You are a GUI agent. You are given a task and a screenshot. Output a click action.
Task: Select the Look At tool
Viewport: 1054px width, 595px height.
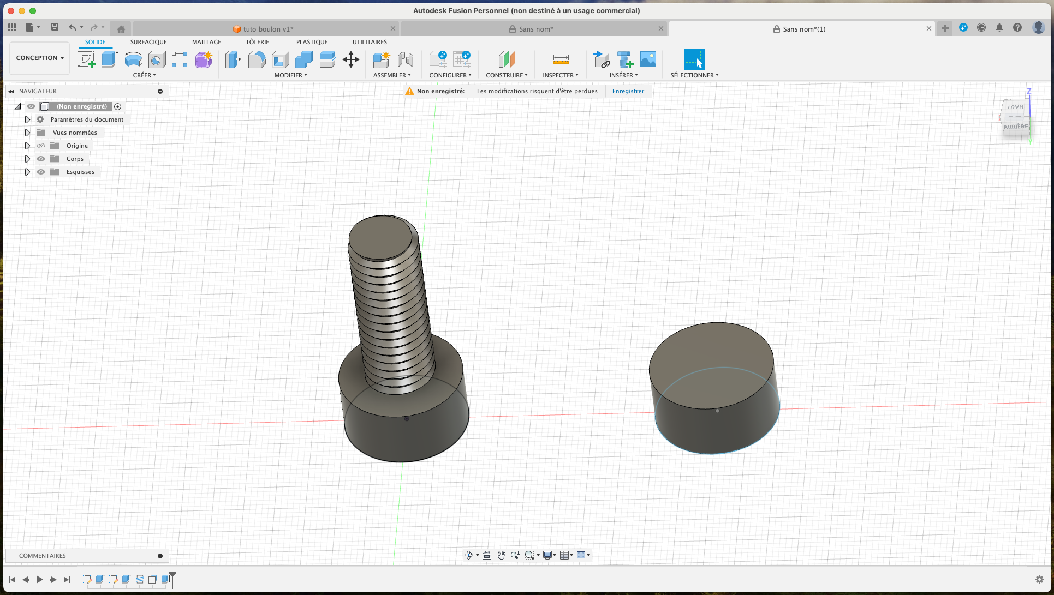tap(487, 555)
